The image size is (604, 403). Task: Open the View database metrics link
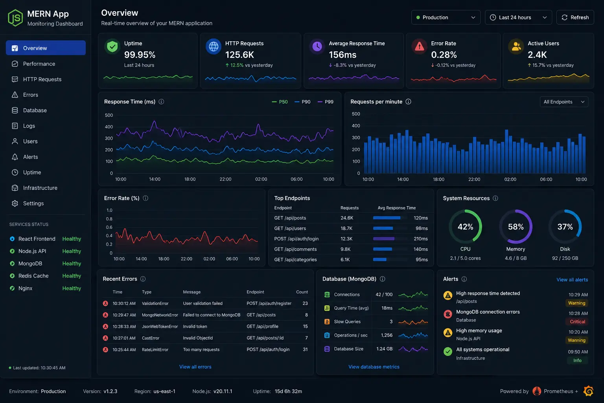(x=374, y=367)
